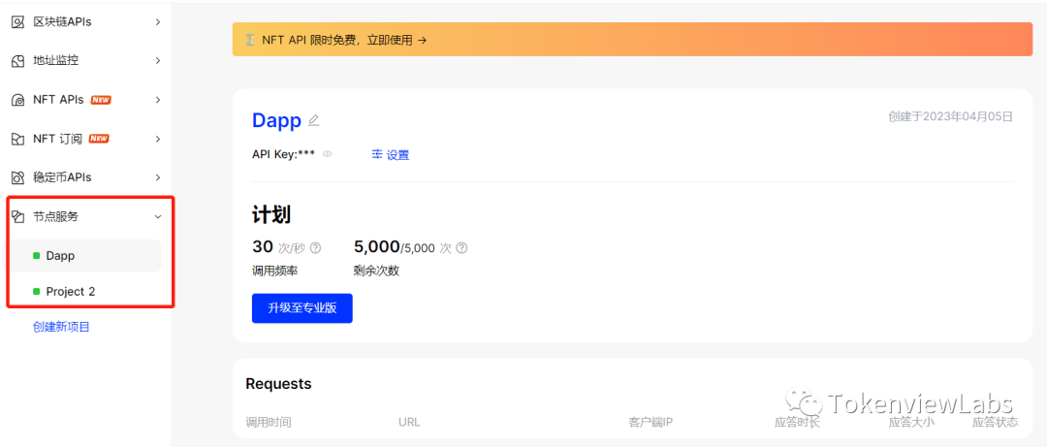Image resolution: width=1047 pixels, height=447 pixels.
Task: Click the pencil icon beside Dapp title
Action: coord(313,120)
